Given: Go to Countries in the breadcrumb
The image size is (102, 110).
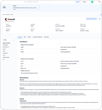Looking at the screenshot, I should tap(8, 14).
